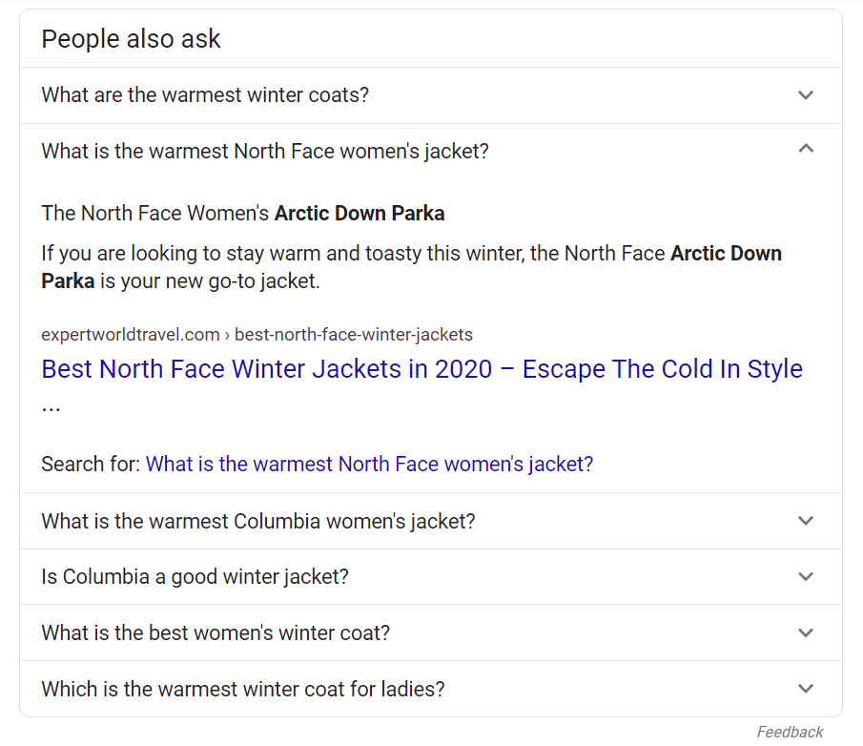Expand the question "Is Columbia a good winter jacket?"
This screenshot has height=746, width=863.
point(195,577)
